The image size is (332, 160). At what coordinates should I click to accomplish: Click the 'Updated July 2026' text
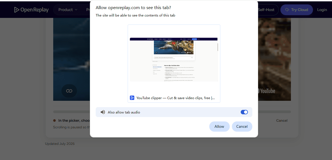pyautogui.click(x=60, y=144)
